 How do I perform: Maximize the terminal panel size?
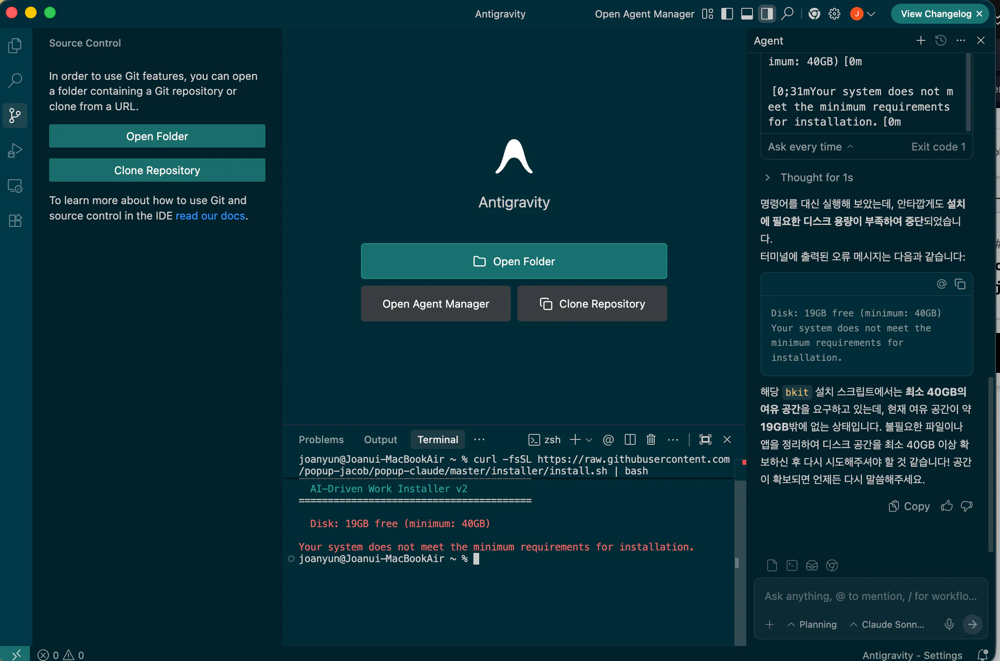[x=705, y=440]
